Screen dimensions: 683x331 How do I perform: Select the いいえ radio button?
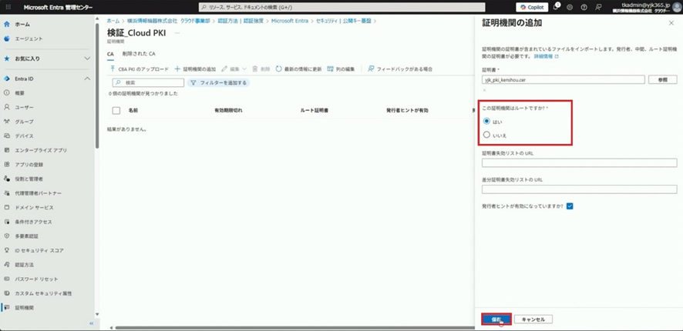click(486, 135)
